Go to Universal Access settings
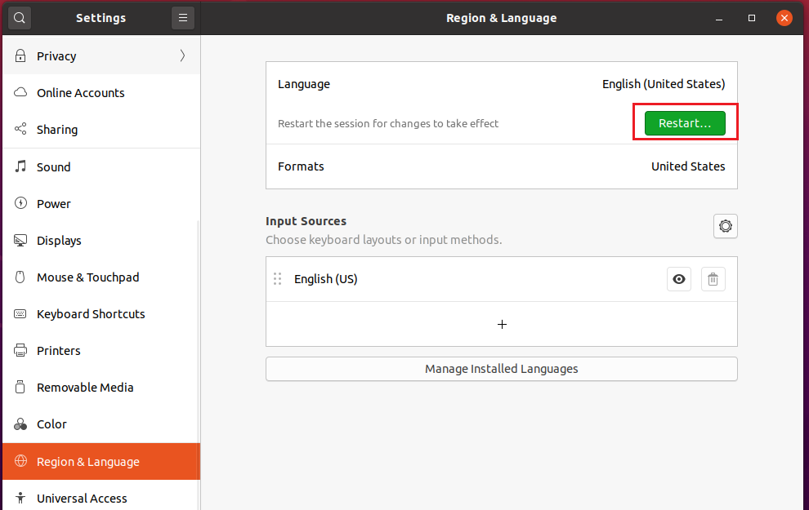The height and width of the screenshot is (510, 809). [82, 498]
